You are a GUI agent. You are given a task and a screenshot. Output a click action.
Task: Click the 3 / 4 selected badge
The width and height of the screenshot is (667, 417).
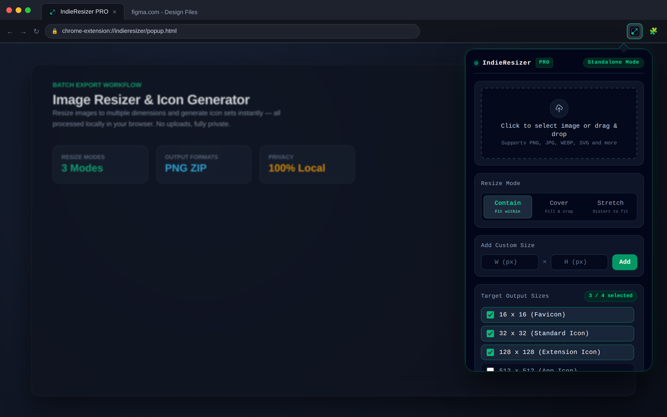point(611,296)
